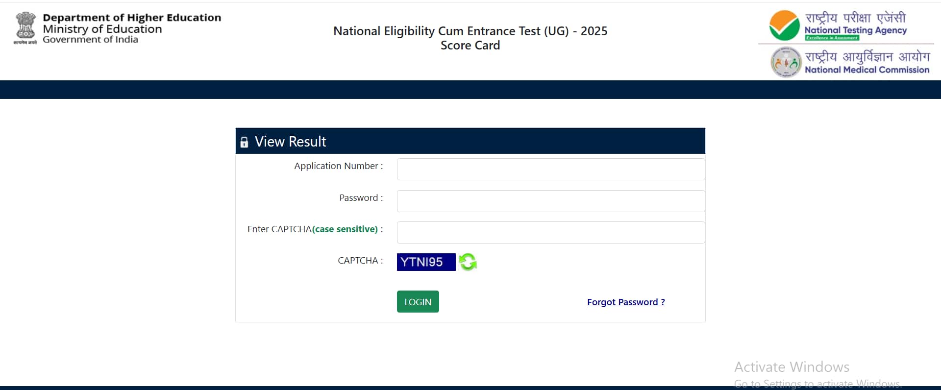941x390 pixels.
Task: Click the National Testing Agency English text
Action: pyautogui.click(x=855, y=30)
